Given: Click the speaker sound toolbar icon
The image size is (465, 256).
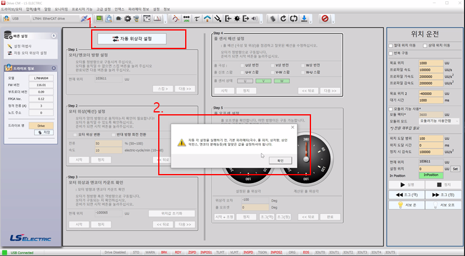Looking at the screenshot, I should pyautogui.click(x=254, y=19).
